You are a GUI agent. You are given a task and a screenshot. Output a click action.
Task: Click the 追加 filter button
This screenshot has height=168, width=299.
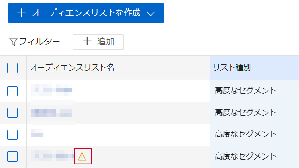(98, 42)
